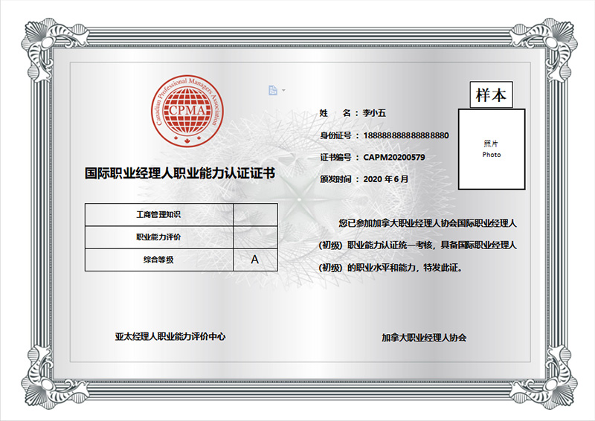Click the name value 李小五
595x421 pixels.
374,113
